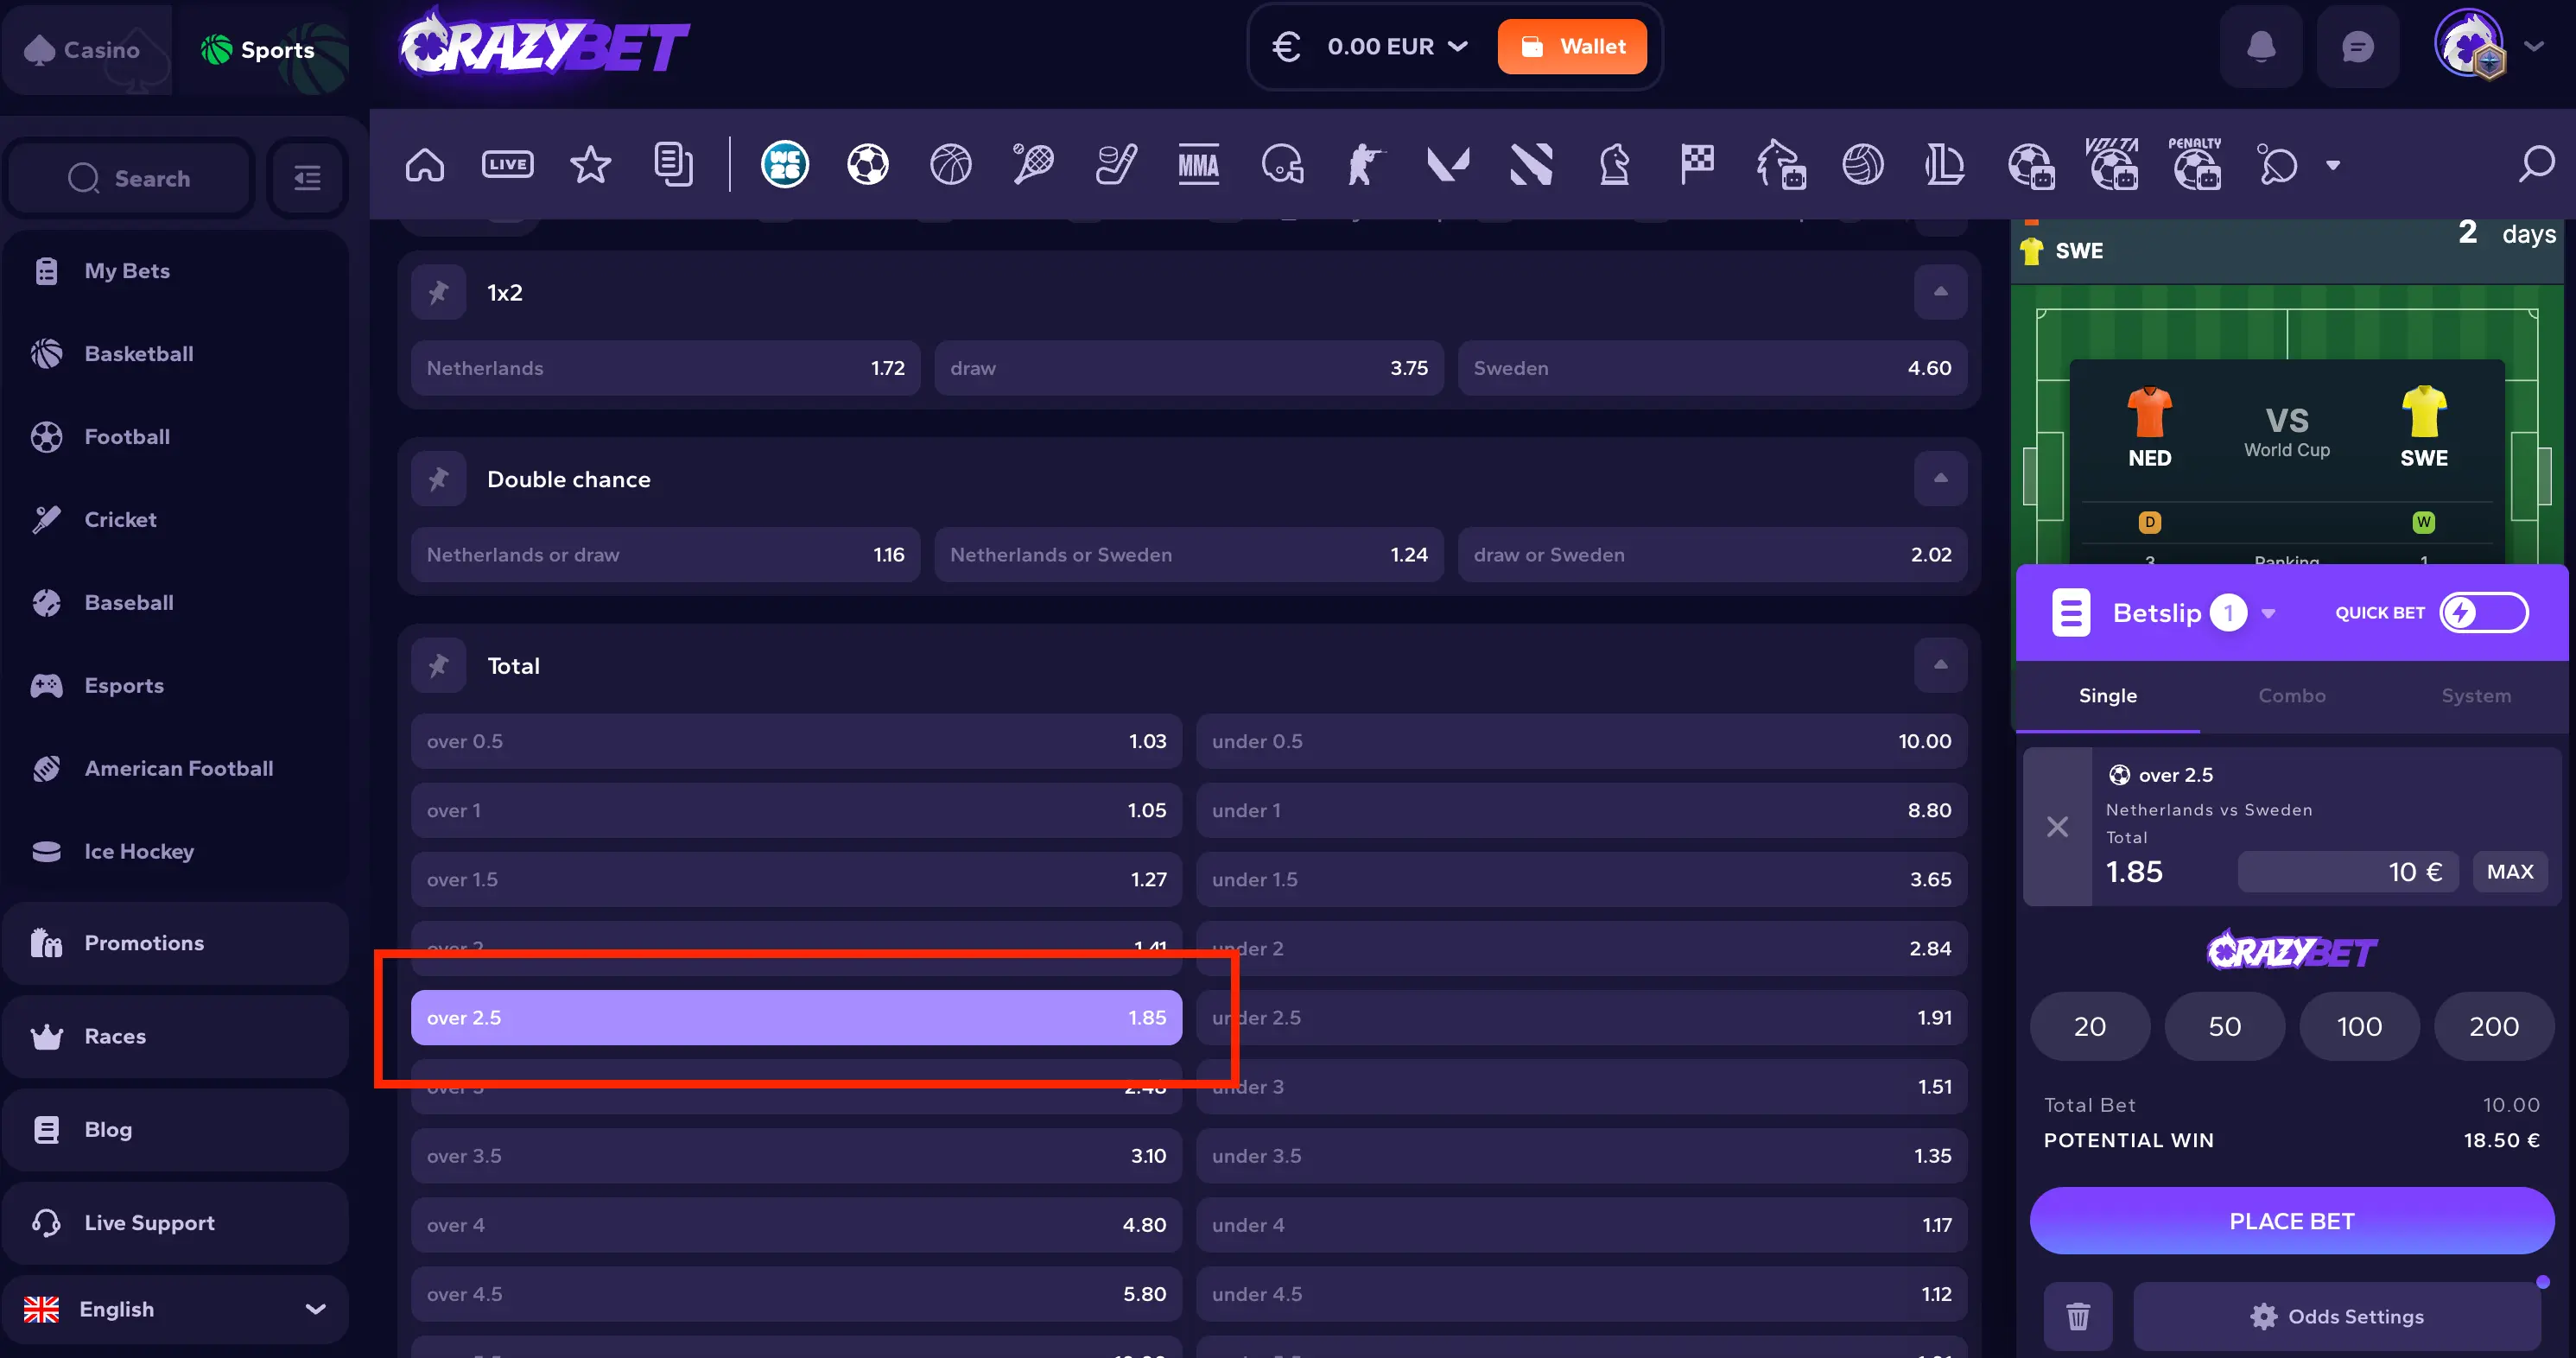Deselect the over 2.5 odds selection
2576x1358 pixels.
(796, 1017)
